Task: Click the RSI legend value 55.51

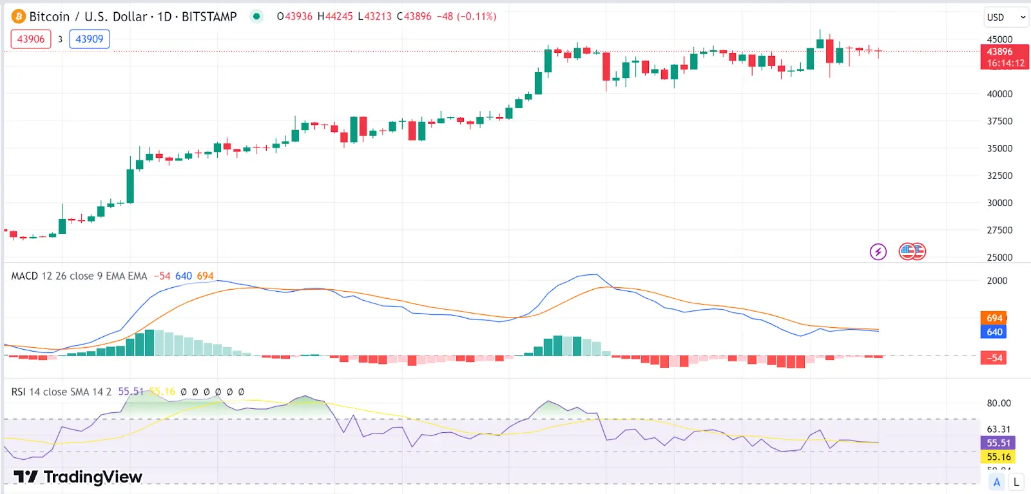Action: (131, 392)
